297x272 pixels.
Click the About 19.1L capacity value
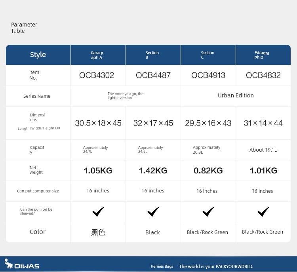[x=263, y=150]
